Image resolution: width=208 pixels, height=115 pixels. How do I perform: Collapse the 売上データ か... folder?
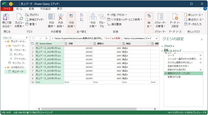(5, 41)
